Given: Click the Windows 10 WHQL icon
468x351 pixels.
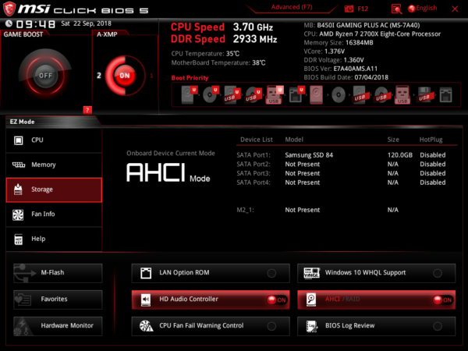Looking at the screenshot, I should coord(311,273).
